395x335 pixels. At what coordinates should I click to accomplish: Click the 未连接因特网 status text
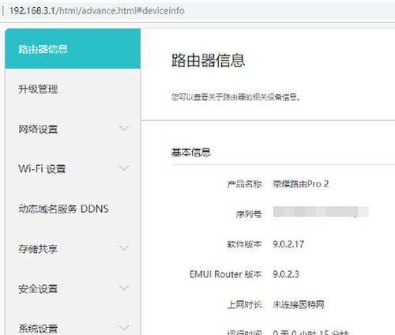point(299,305)
